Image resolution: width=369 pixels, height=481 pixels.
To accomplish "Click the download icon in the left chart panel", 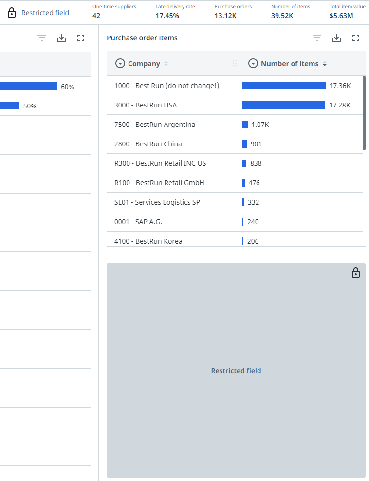I will click(61, 38).
